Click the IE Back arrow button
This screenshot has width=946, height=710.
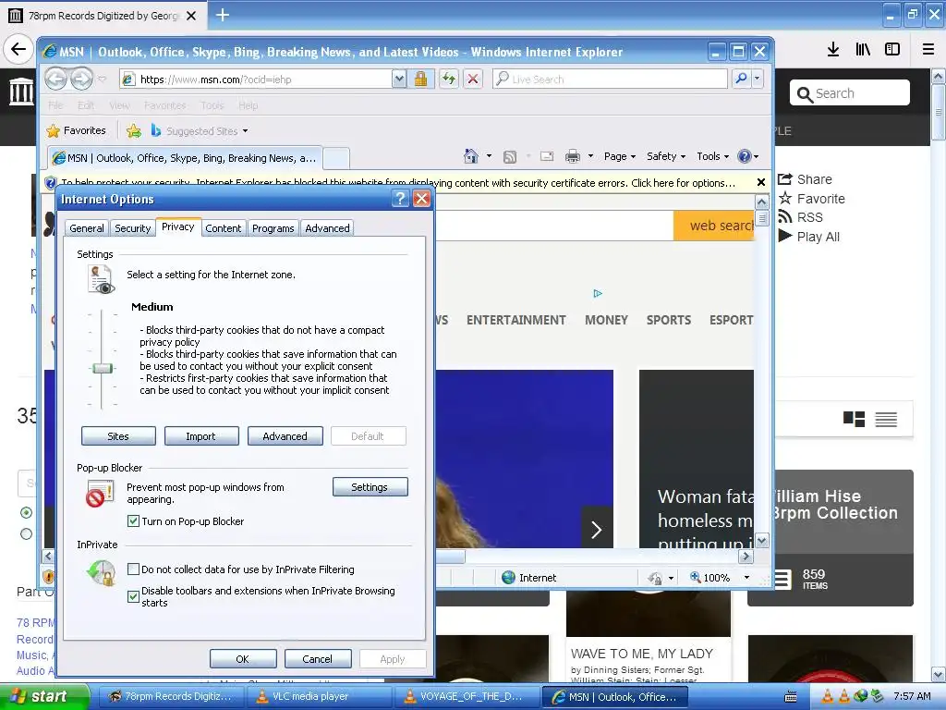pyautogui.click(x=55, y=80)
